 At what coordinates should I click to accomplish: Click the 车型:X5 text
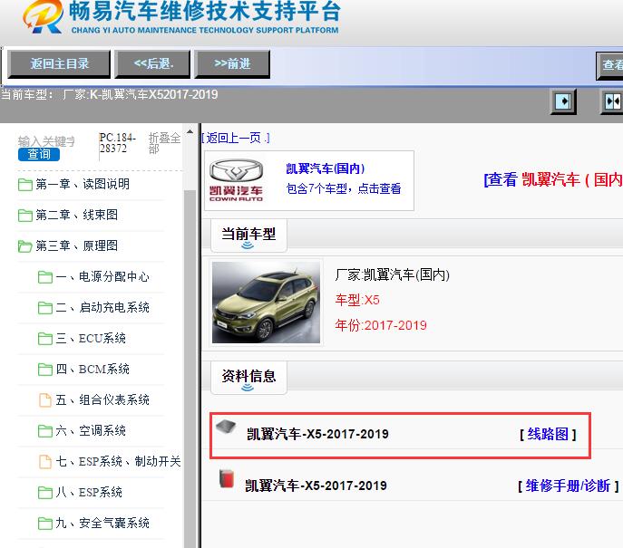coord(356,300)
